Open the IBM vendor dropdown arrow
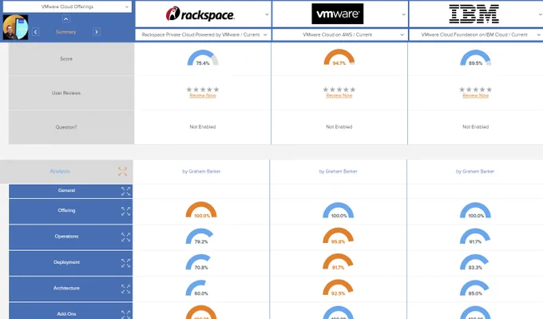The image size is (543, 319). click(x=540, y=14)
